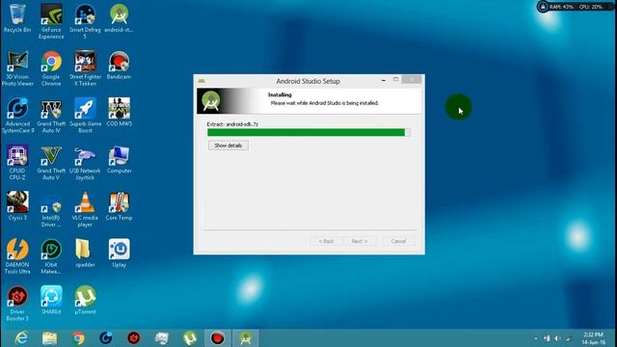Screen dimensions: 617x347
Task: Switch to Android Studio Setup taskbar button
Action: [246, 338]
